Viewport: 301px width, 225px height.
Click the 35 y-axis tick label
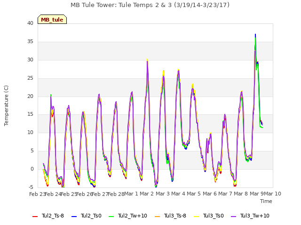30,42
